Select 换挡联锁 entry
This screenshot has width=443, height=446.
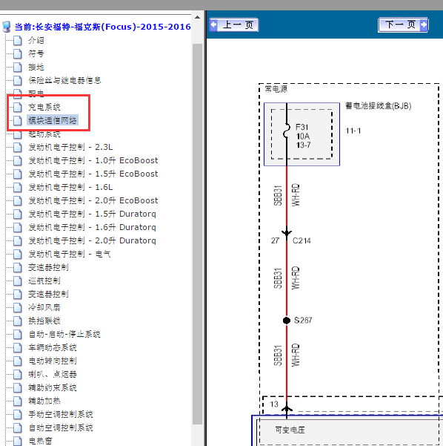pos(44,321)
